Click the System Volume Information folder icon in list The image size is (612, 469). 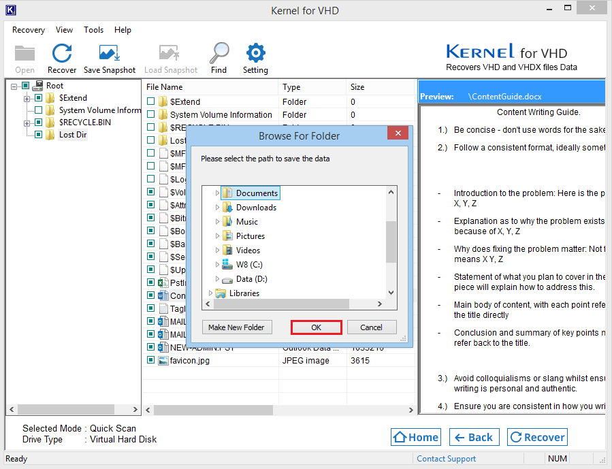163,115
